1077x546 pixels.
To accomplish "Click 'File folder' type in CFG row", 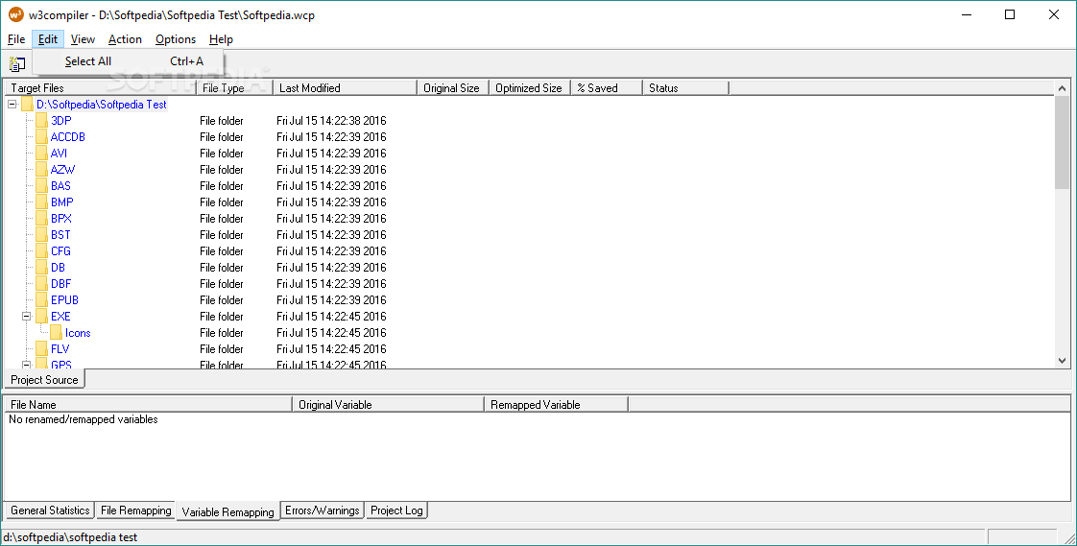I will 221,251.
